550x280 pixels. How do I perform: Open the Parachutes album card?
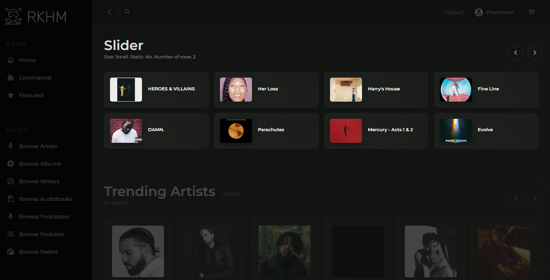click(266, 131)
